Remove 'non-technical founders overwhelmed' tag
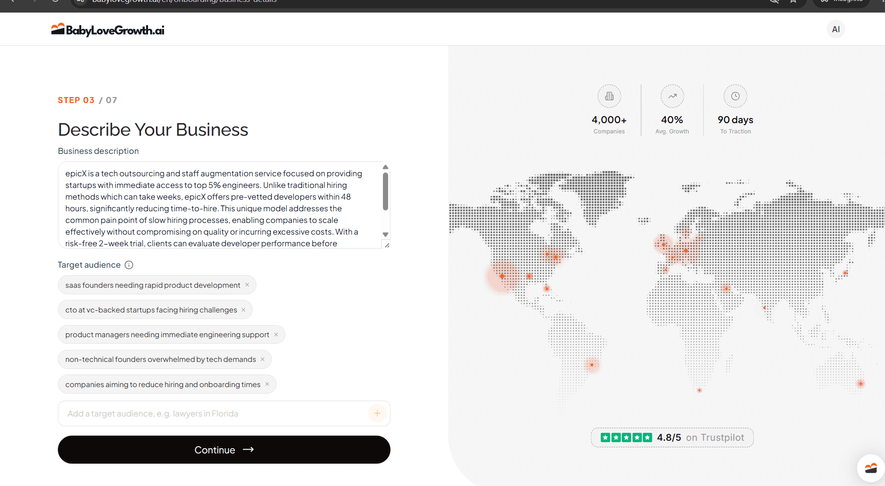885x486 pixels. click(x=262, y=359)
